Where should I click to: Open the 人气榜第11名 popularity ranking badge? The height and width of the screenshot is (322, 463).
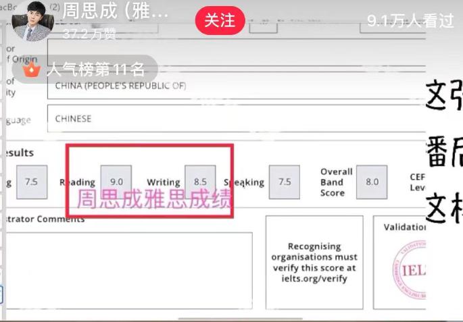87,69
